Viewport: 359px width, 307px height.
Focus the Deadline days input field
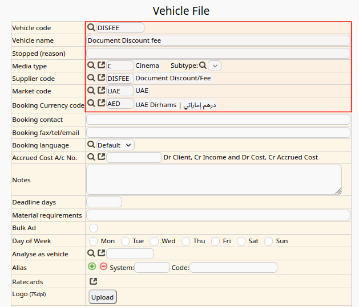[104, 202]
